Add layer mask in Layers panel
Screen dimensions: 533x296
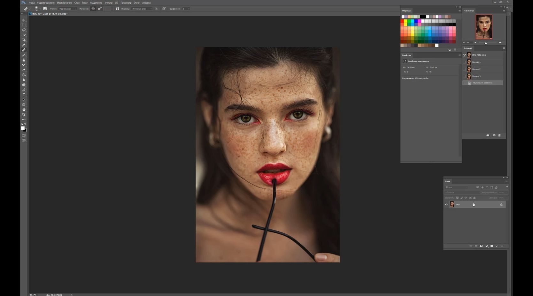481,246
